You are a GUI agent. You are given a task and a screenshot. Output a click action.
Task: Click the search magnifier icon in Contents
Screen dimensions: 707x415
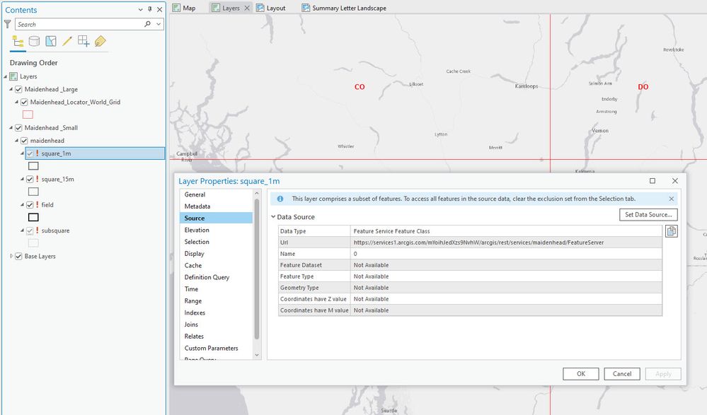point(147,24)
